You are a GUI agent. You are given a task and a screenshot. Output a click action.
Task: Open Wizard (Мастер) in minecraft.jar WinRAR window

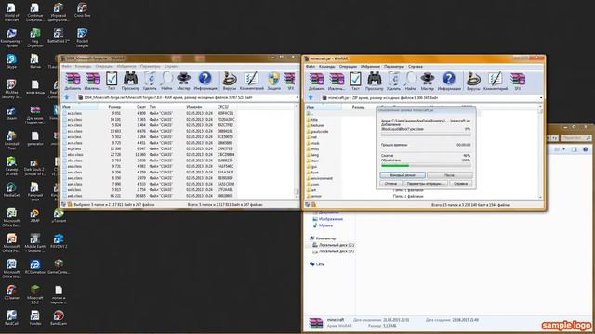pyautogui.click(x=427, y=82)
